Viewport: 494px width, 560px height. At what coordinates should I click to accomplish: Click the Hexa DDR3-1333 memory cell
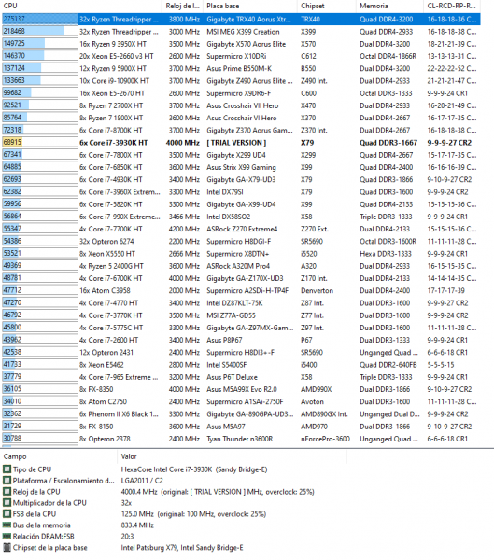(x=386, y=254)
